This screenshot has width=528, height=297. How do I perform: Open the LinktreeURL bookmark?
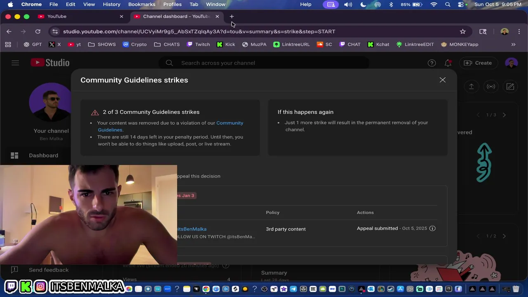pyautogui.click(x=292, y=45)
